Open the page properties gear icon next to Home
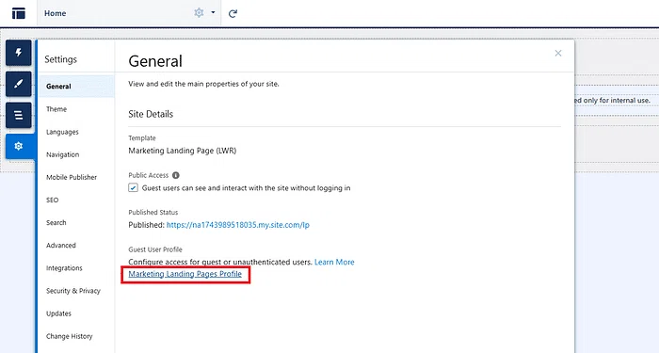Viewport: 659px width, 353px height. click(199, 12)
